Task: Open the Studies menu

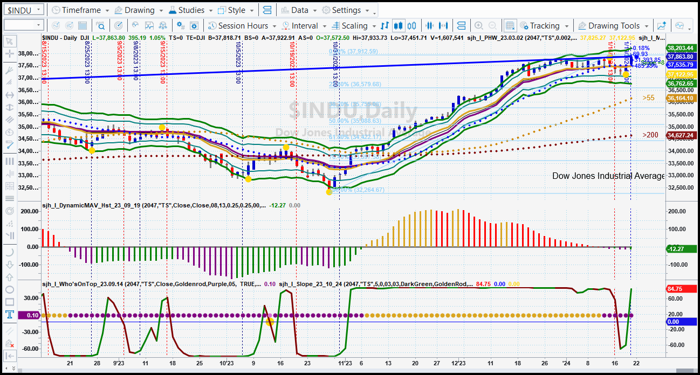Action: 191,10
